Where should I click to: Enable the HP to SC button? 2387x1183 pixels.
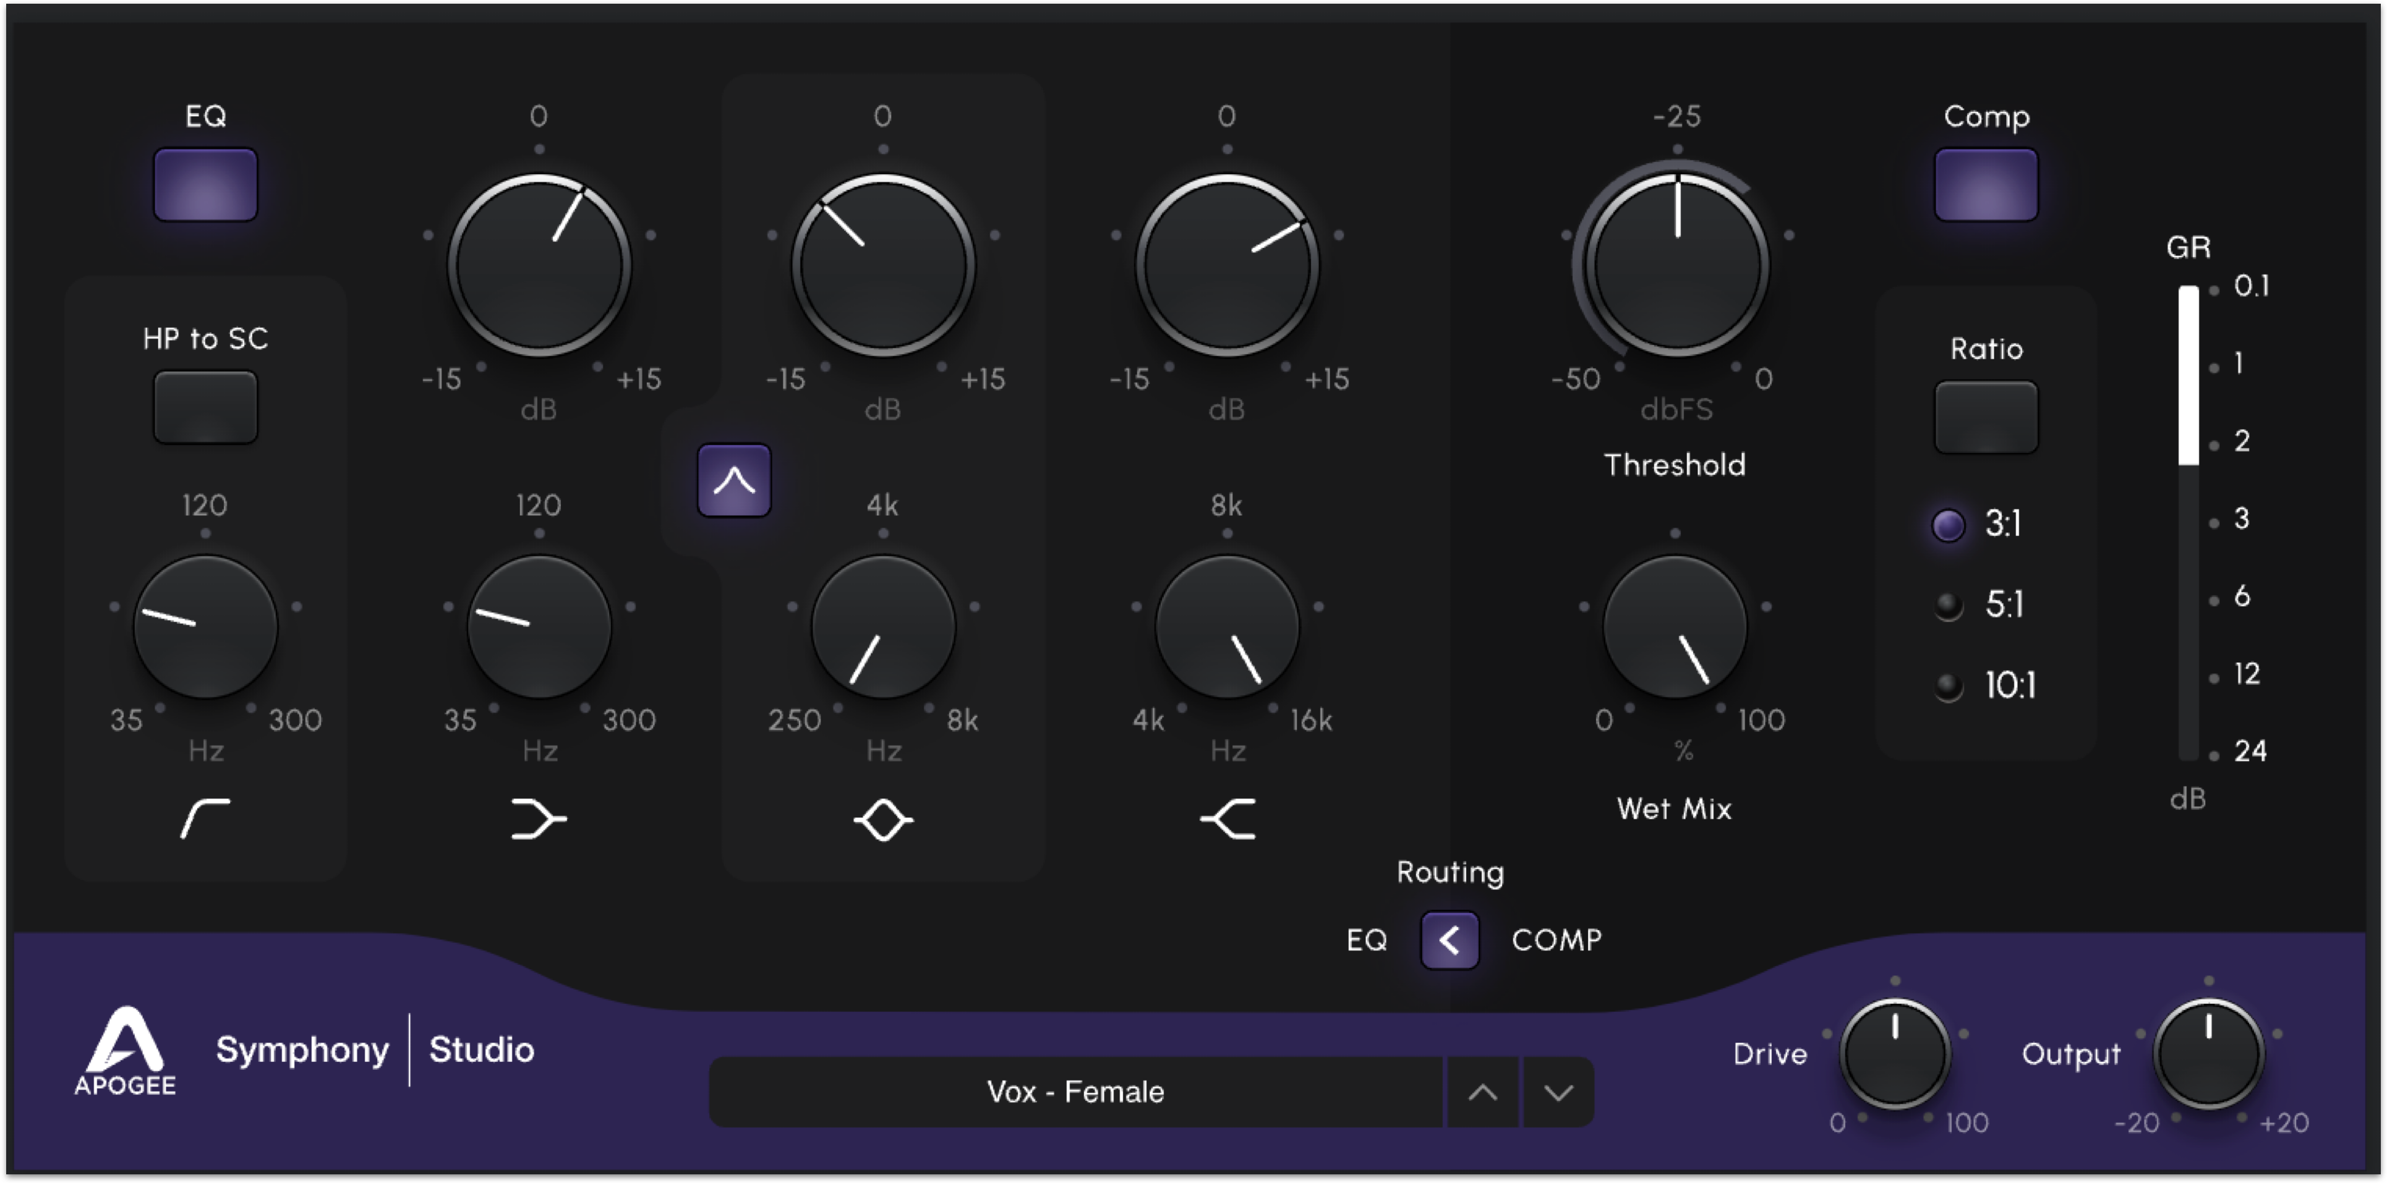[205, 407]
